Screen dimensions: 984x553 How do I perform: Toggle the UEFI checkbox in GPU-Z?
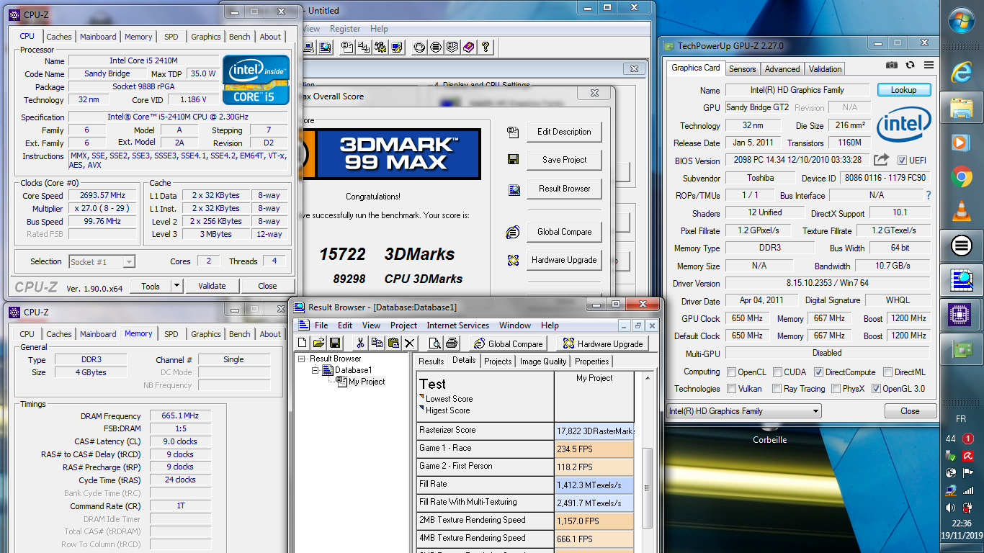click(903, 160)
